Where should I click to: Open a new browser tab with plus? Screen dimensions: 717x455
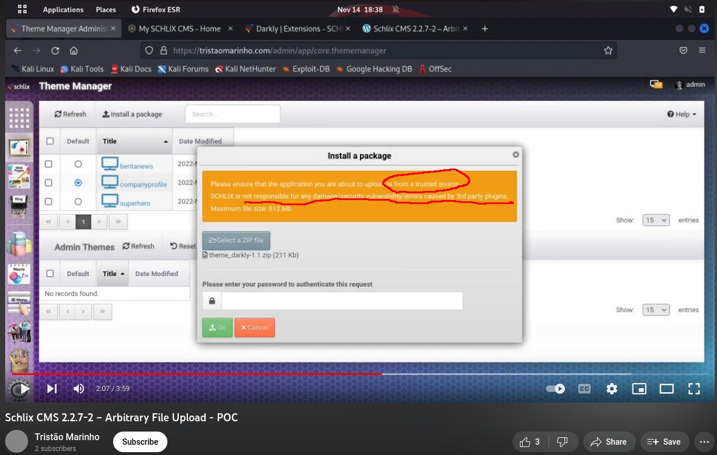pos(485,29)
